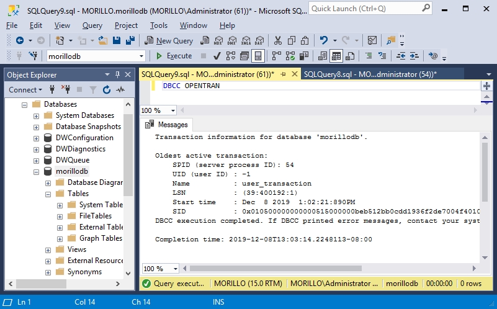The image size is (497, 309).
Task: Toggle Results to Text mode
Action: [x=323, y=56]
